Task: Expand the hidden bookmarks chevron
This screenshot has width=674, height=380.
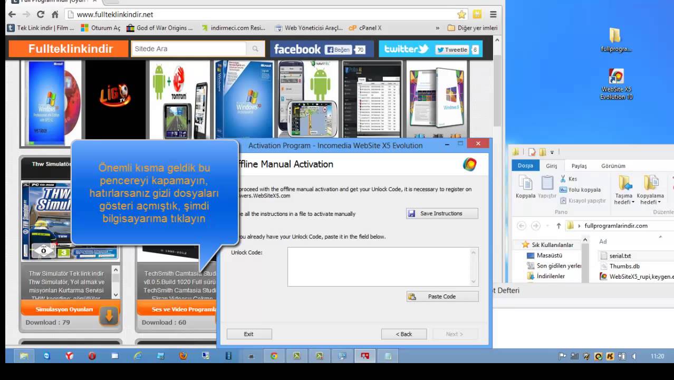Action: pos(437,28)
